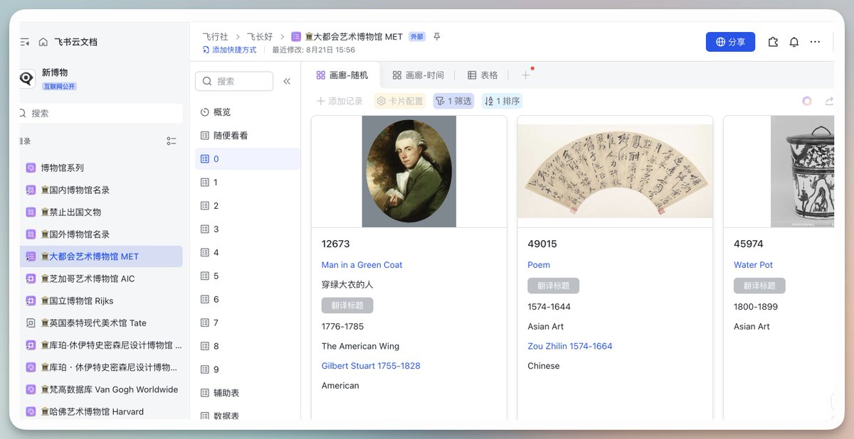Select table 2 in the list
Image resolution: width=854 pixels, height=439 pixels.
point(247,206)
